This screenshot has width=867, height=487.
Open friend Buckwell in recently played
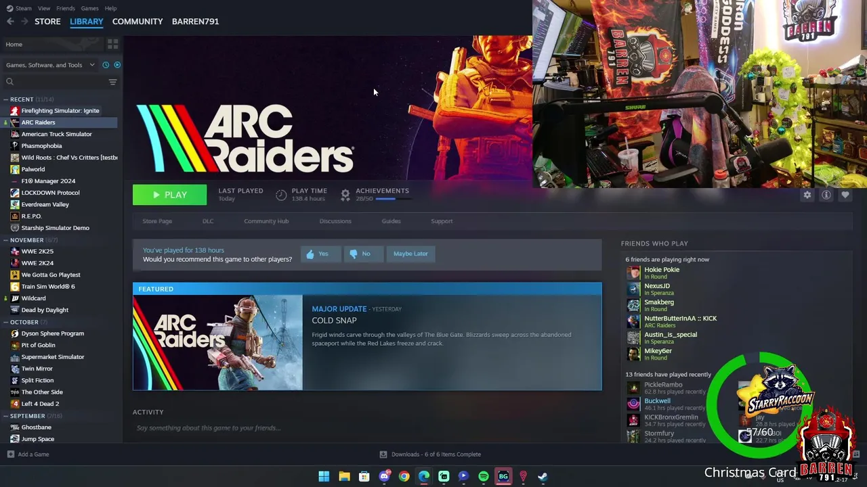click(x=657, y=401)
